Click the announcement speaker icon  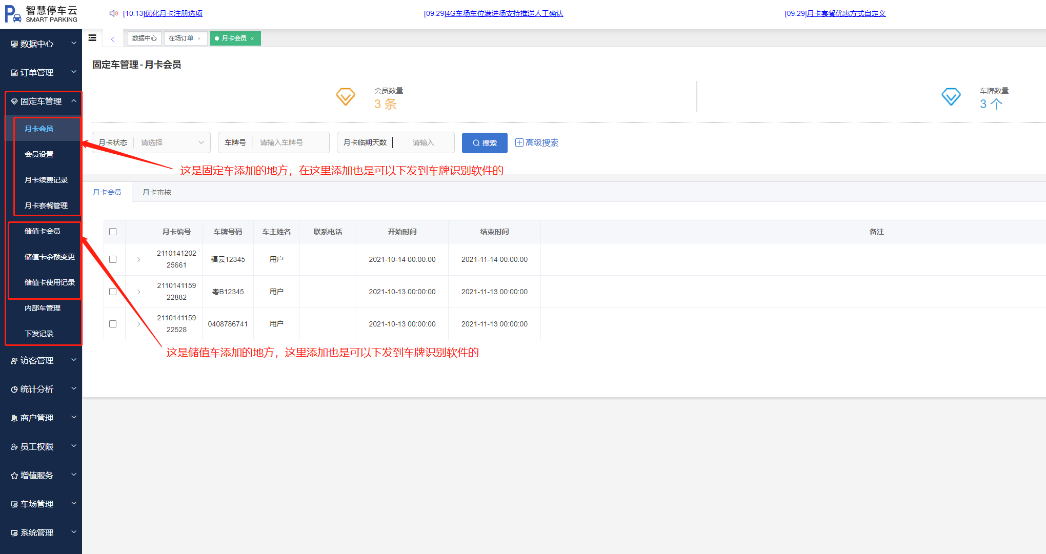point(114,13)
